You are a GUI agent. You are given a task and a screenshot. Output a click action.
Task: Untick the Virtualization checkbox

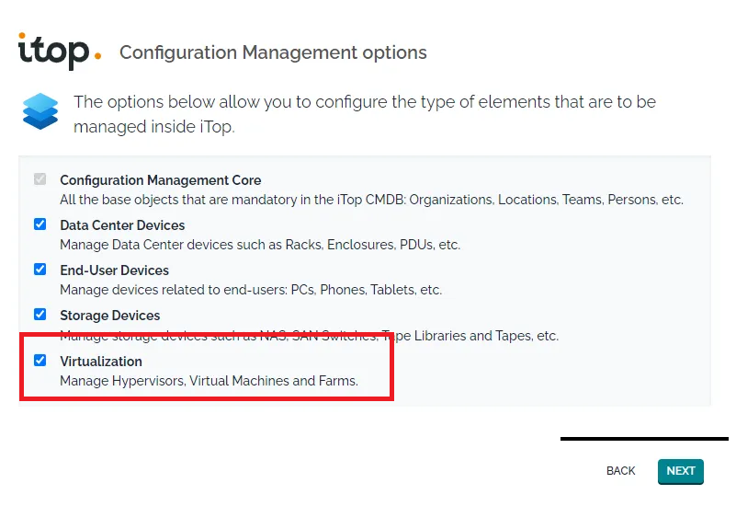pyautogui.click(x=40, y=360)
